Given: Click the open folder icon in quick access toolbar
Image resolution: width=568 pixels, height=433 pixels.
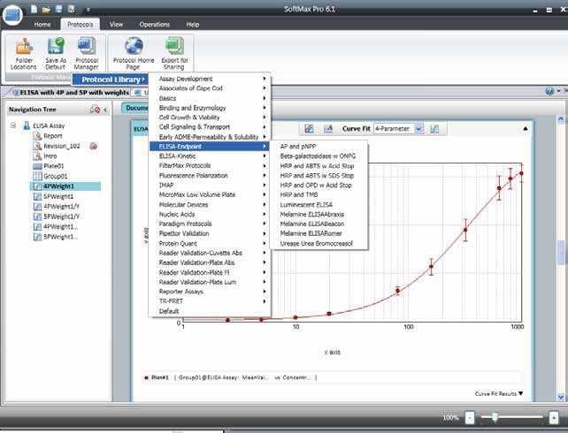Looking at the screenshot, I should 46,8.
